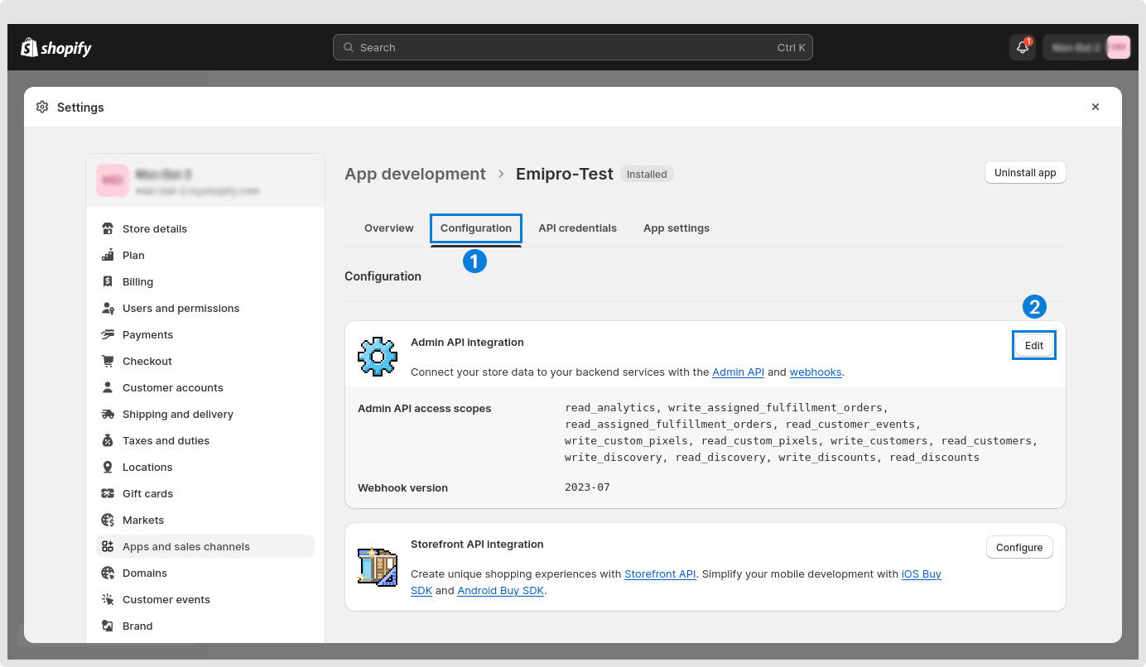Click the Shopify logo
This screenshot has height=667, width=1146.
[56, 47]
